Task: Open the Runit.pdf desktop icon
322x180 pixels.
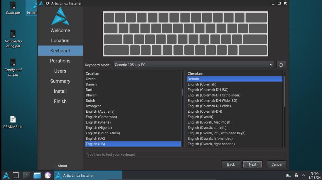Action: point(13,8)
